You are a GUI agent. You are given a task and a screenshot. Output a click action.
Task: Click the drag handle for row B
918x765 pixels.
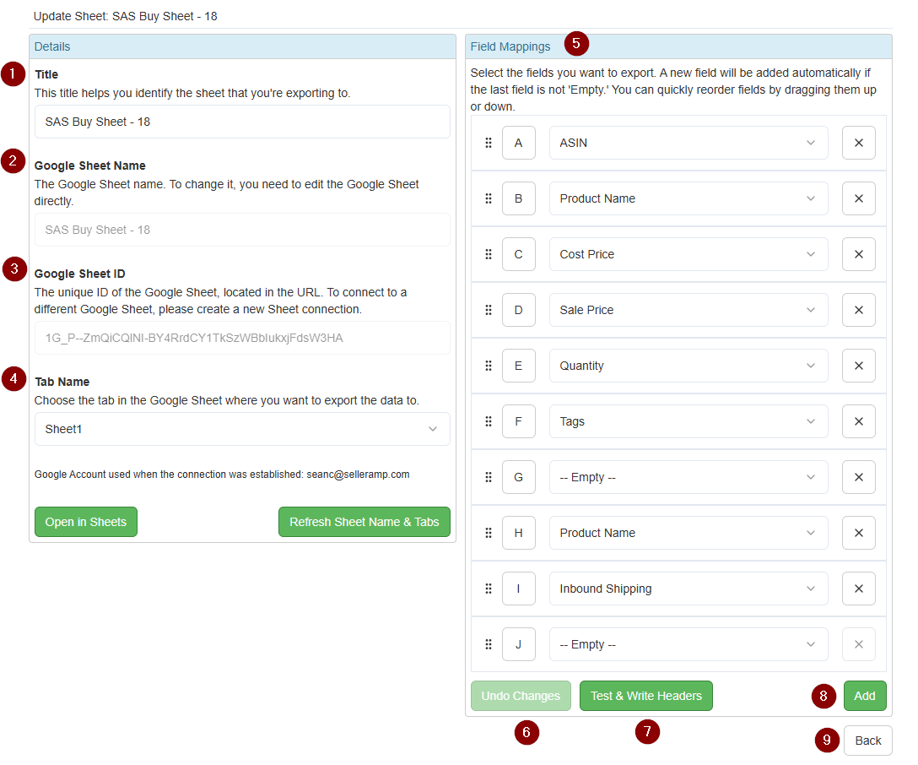pos(489,198)
